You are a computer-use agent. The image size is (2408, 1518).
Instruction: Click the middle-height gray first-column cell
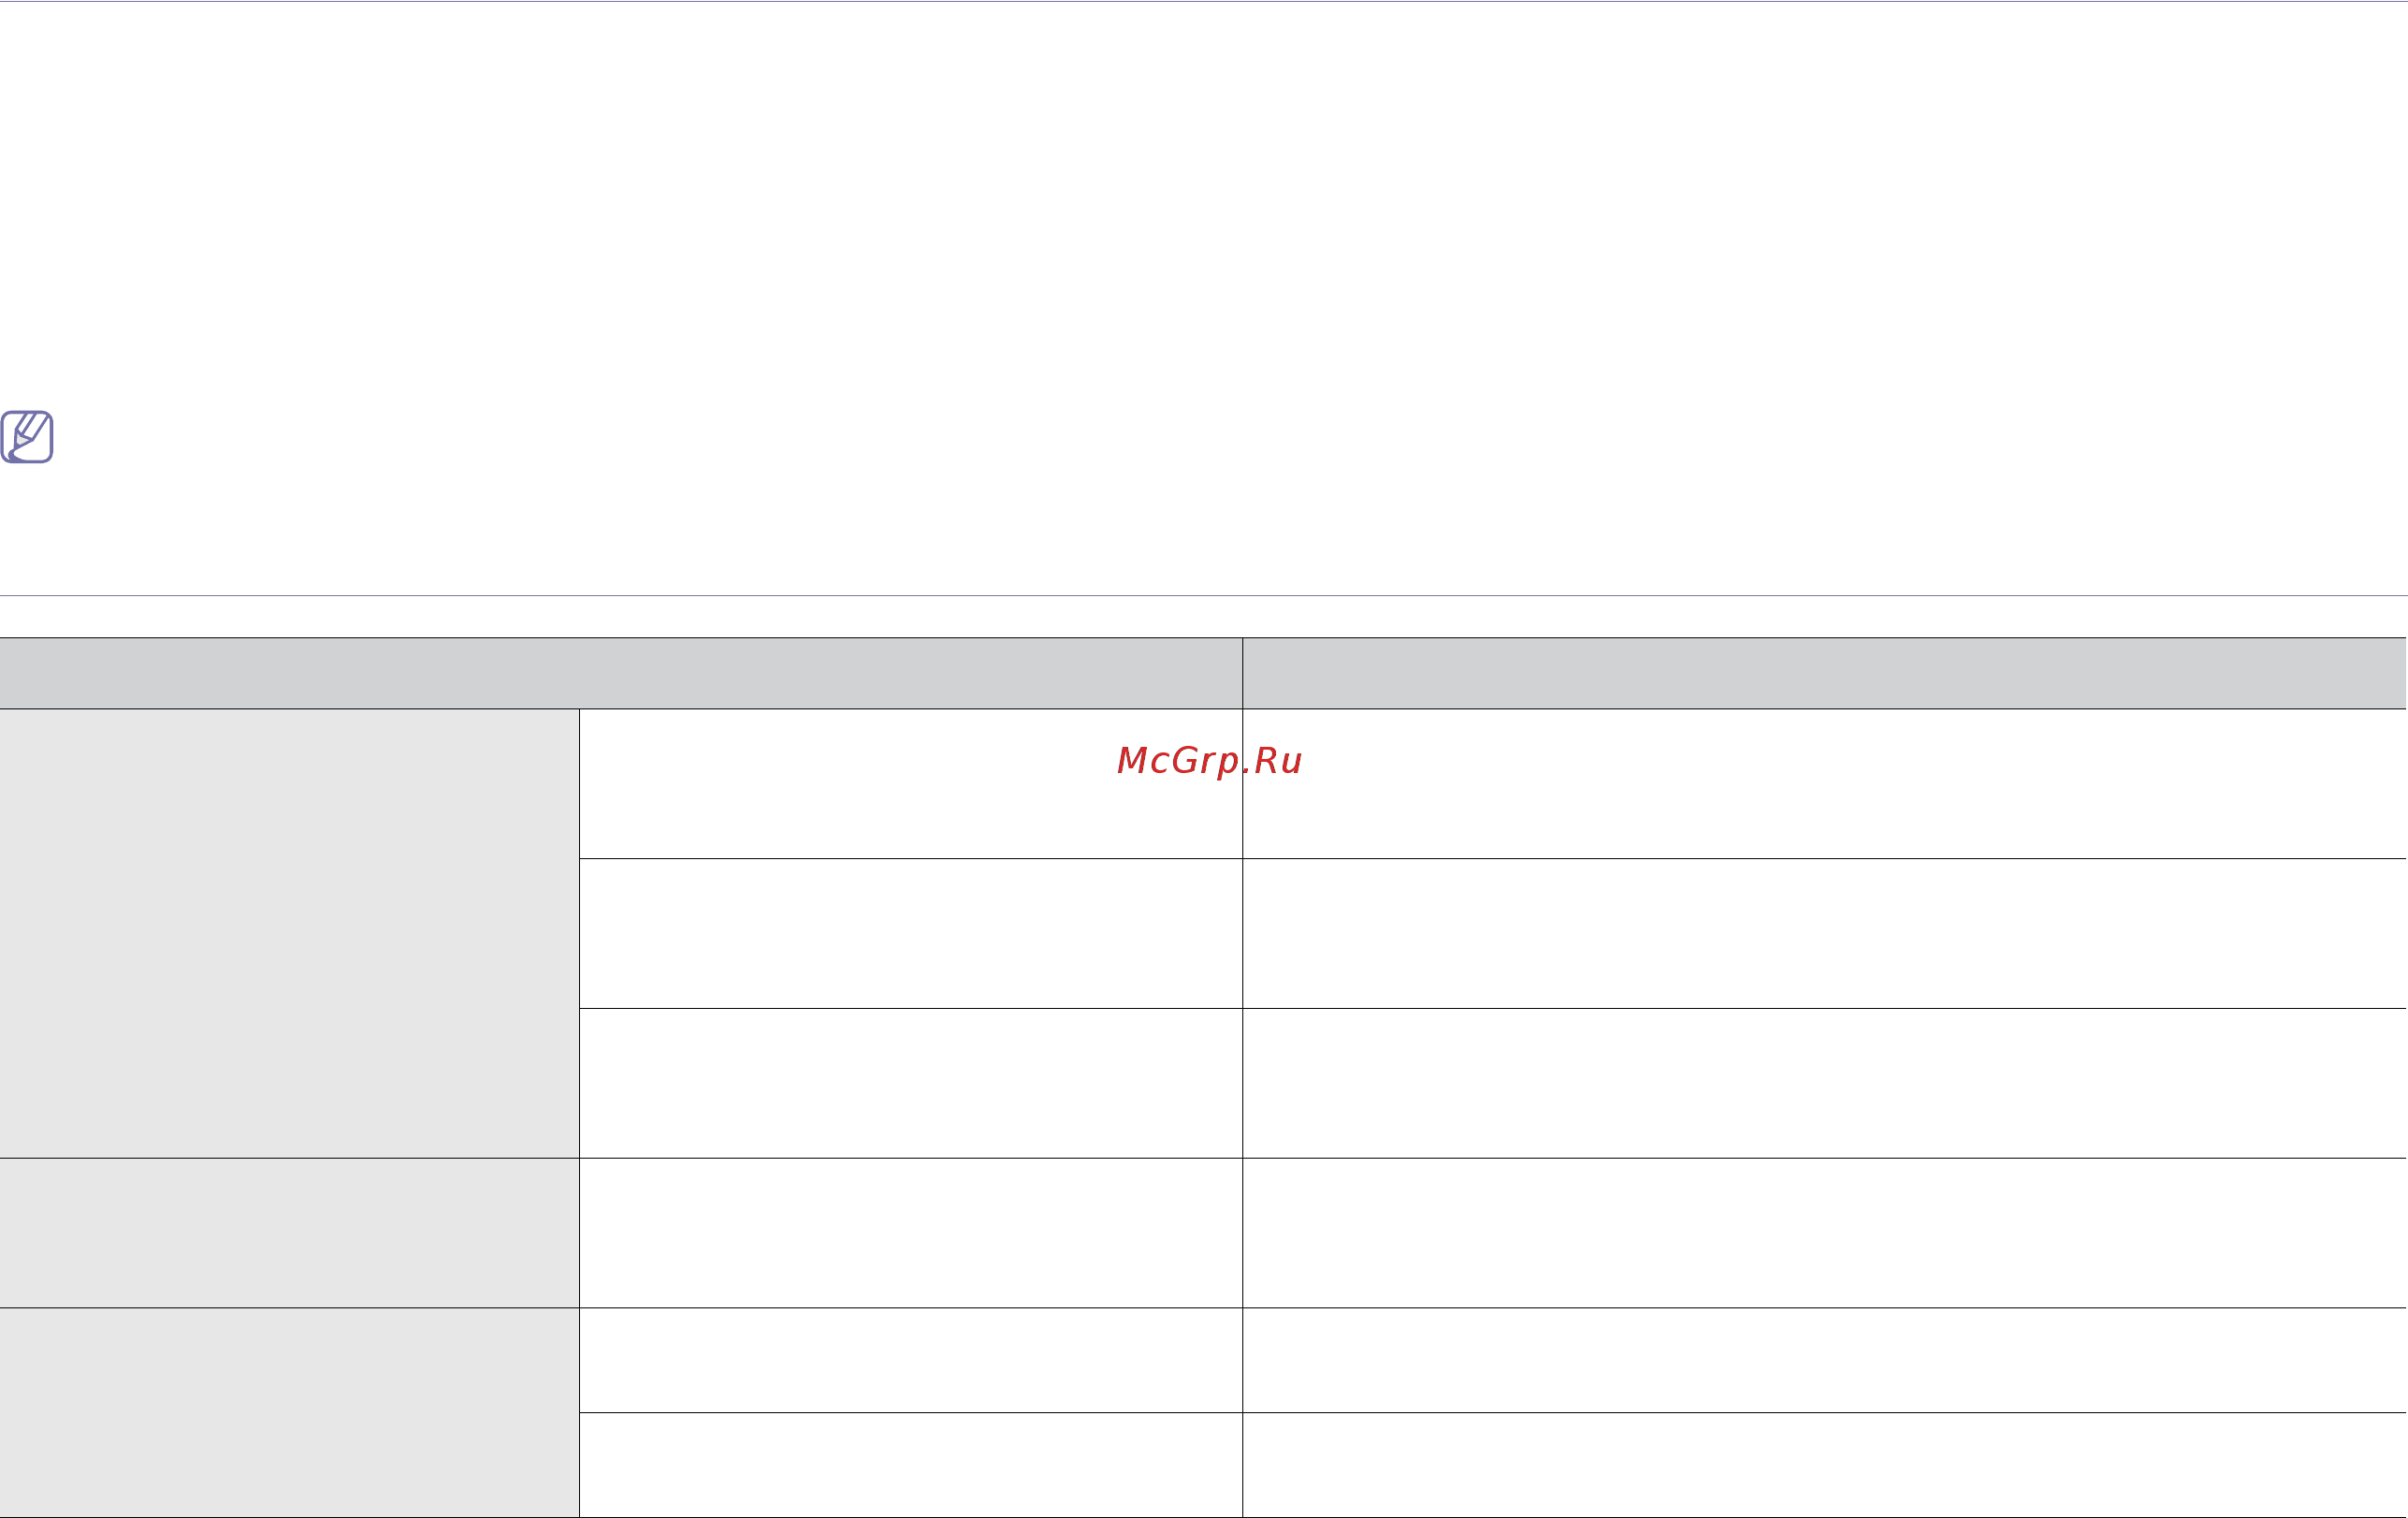point(289,1233)
